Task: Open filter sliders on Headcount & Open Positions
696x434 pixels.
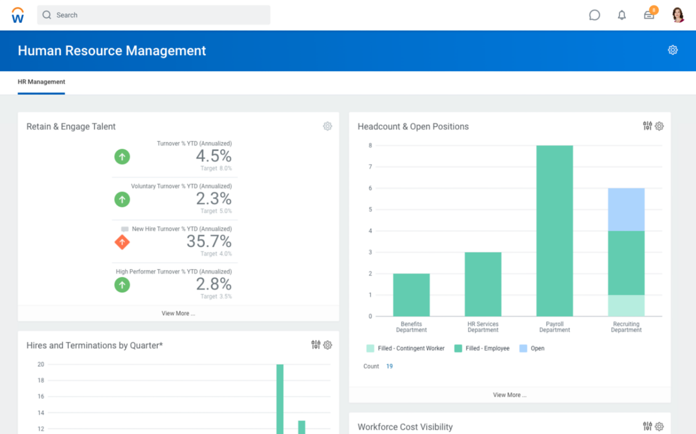Action: 647,126
